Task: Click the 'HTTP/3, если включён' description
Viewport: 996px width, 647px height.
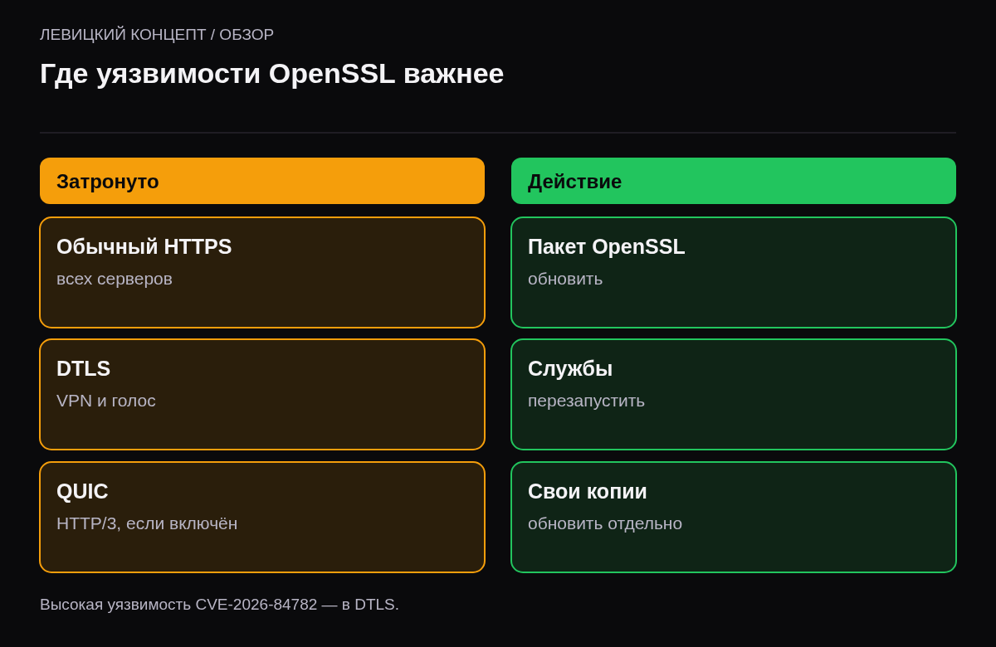Action: 147,523
